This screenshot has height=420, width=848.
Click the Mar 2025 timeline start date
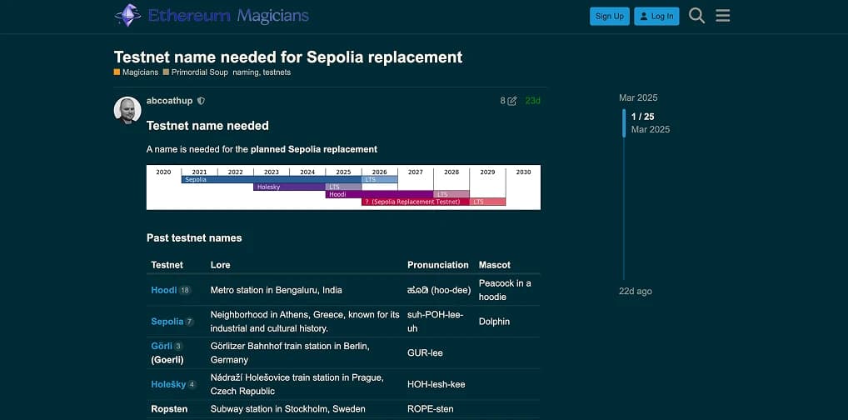click(x=638, y=98)
